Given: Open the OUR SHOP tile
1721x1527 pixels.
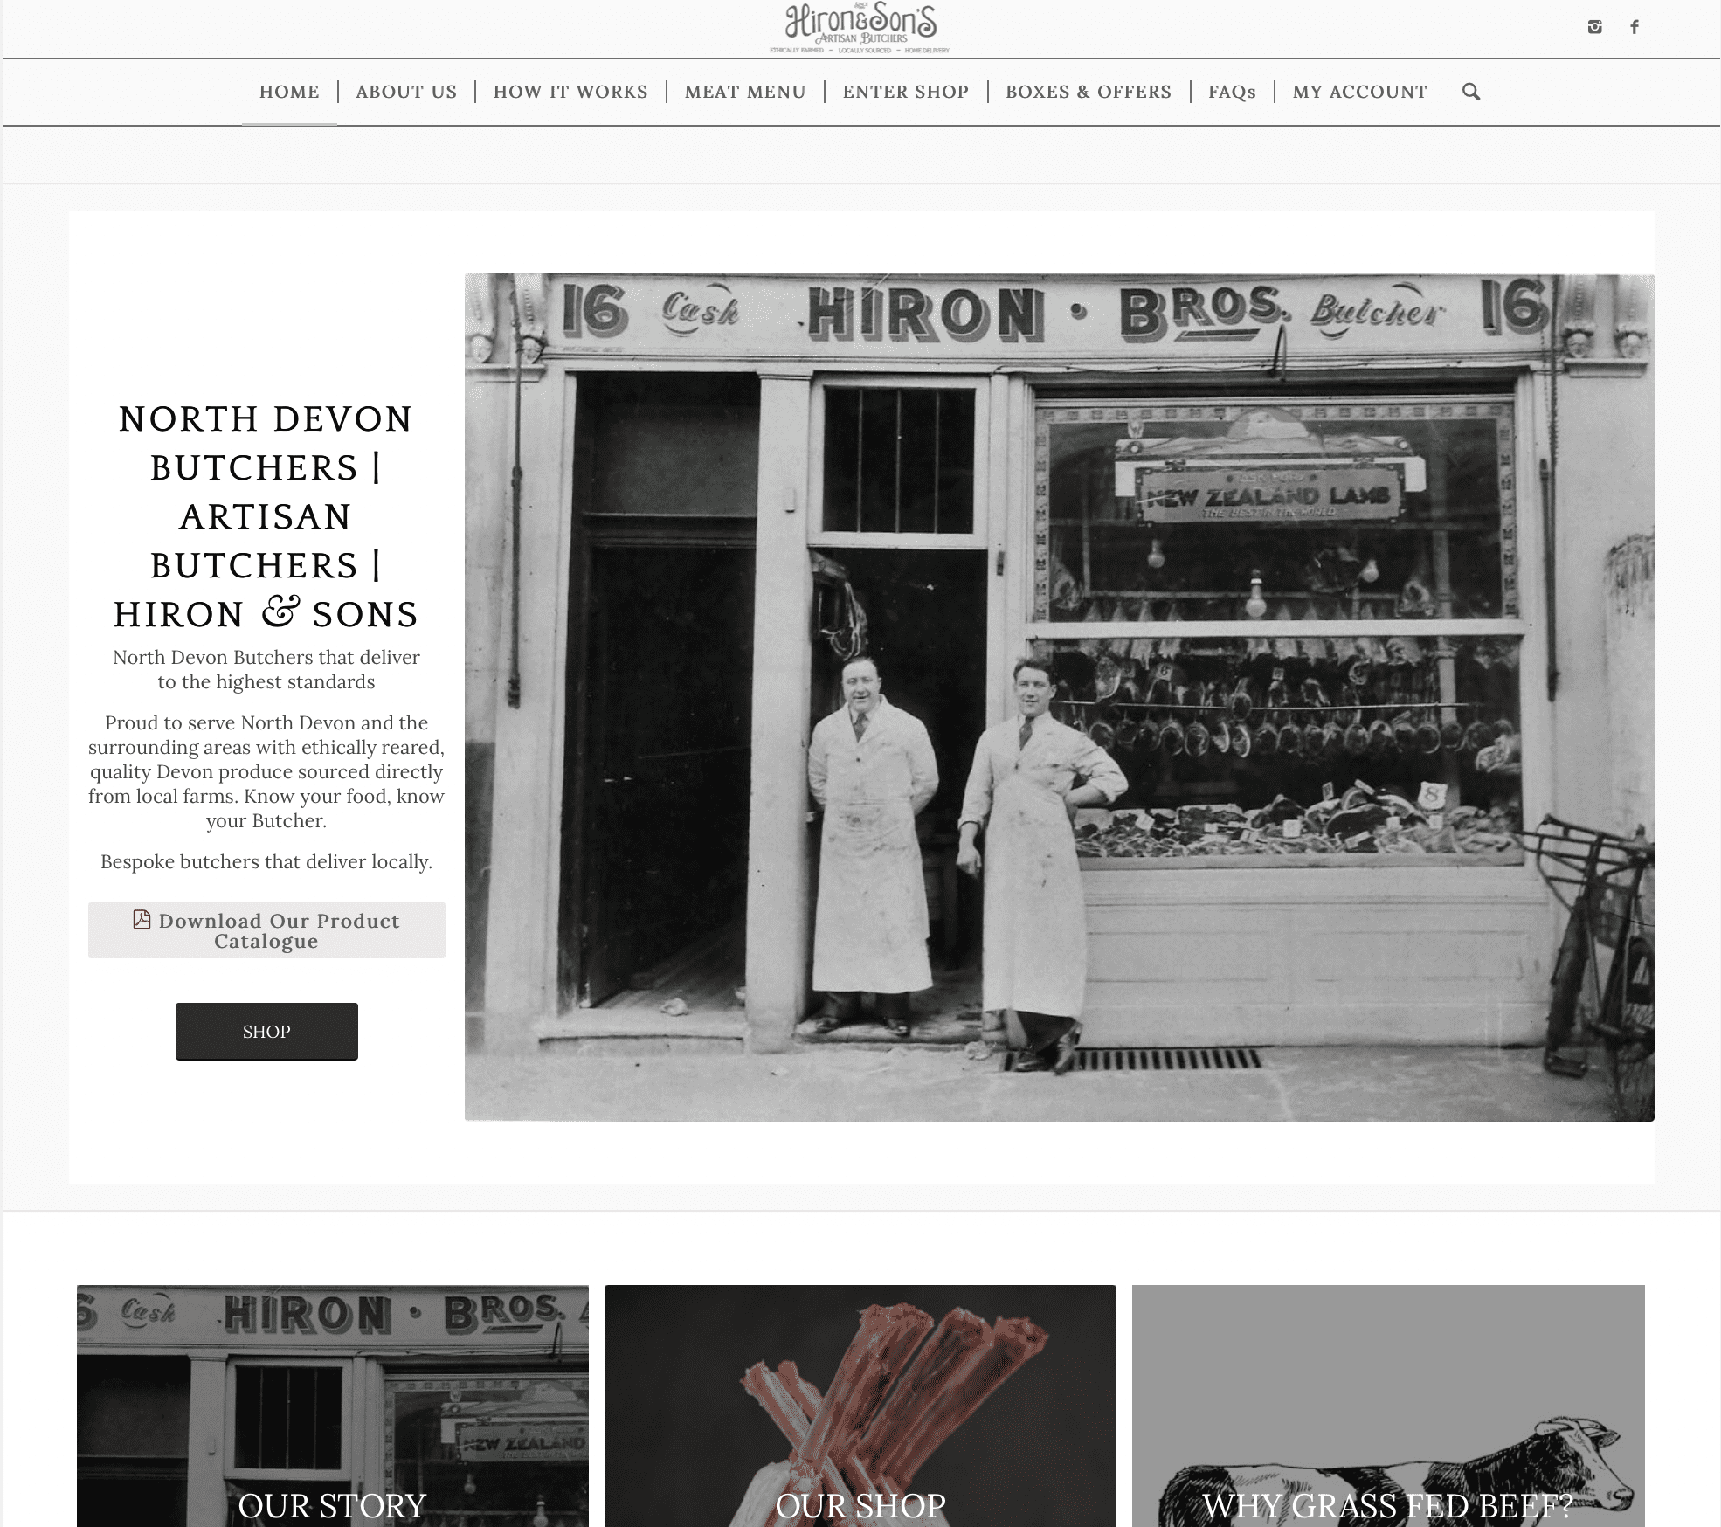Looking at the screenshot, I should tap(860, 1406).
